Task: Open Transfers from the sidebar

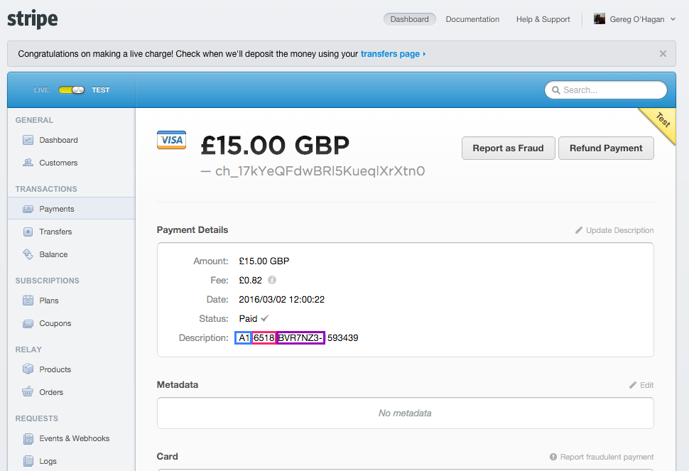Action: 28,232
